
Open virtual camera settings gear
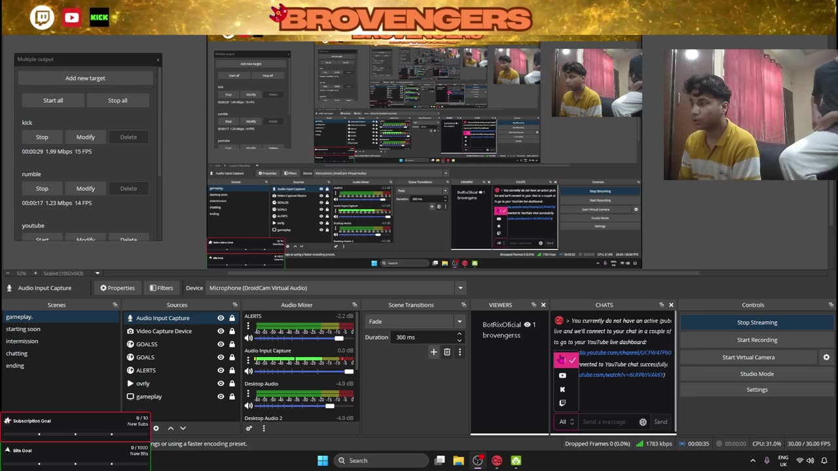click(826, 357)
